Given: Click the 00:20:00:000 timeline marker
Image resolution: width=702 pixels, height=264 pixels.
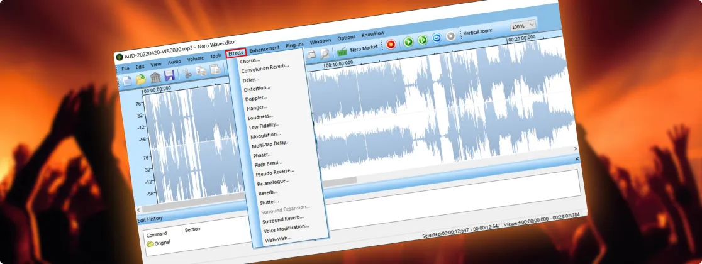Looking at the screenshot, I should (521, 38).
